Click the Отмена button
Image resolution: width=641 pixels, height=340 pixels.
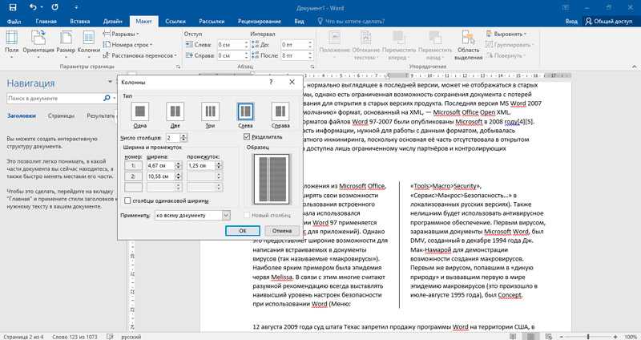tap(282, 231)
